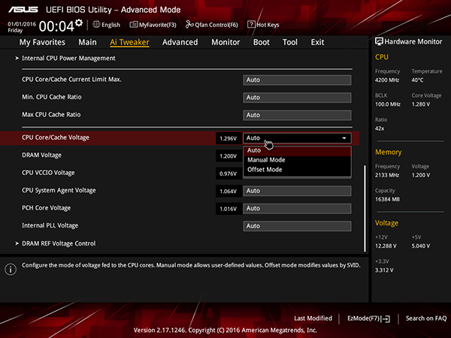Click the 40°C temperature value
The height and width of the screenshot is (338, 451).
[417, 80]
